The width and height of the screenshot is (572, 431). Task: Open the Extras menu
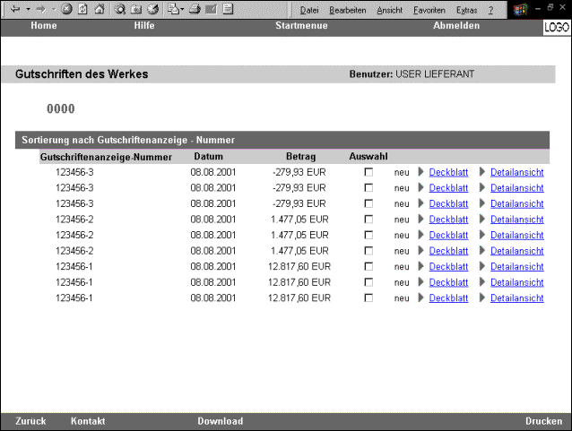pos(466,10)
